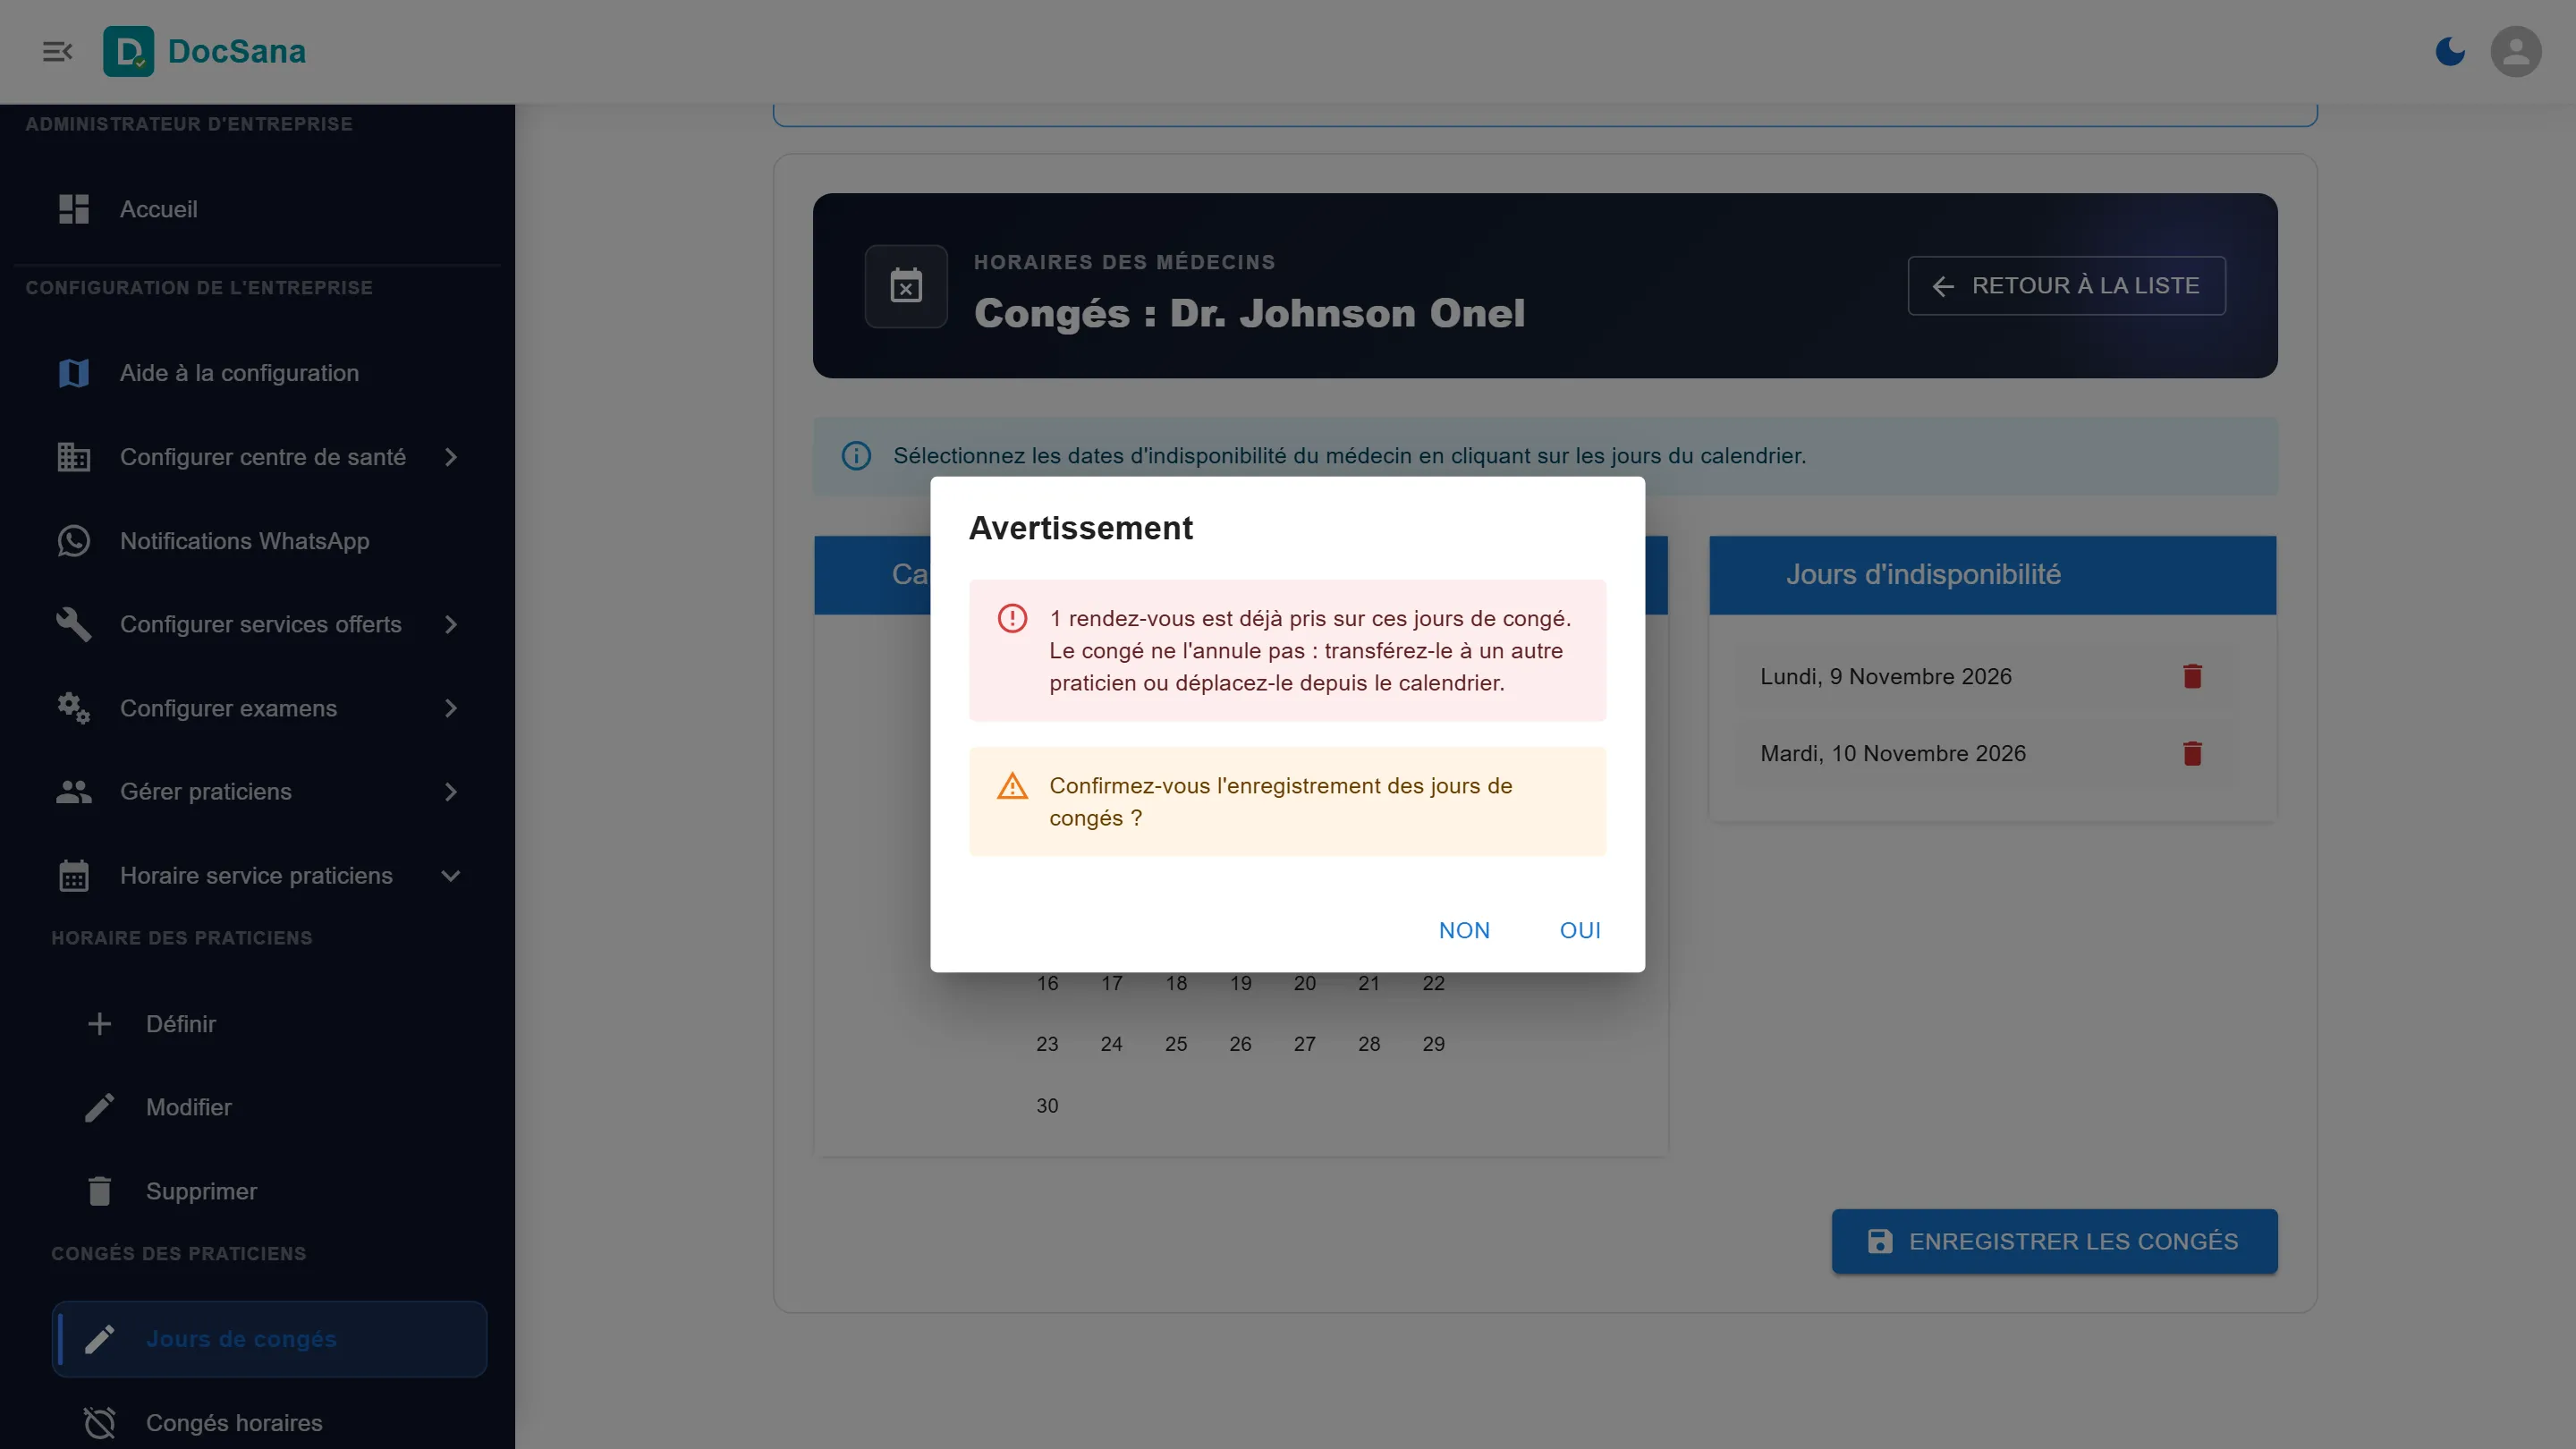Click the building icon for centre de santé

pos(73,457)
